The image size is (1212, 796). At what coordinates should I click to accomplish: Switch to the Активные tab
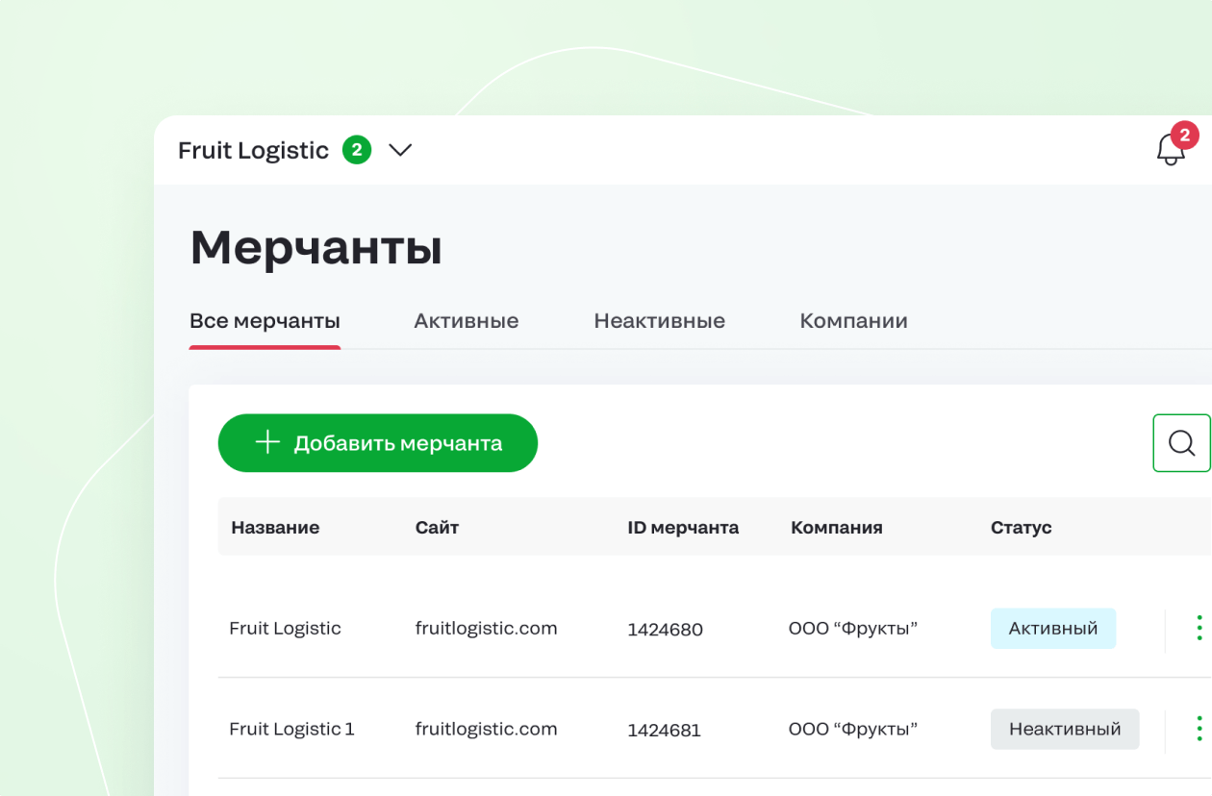pos(467,321)
